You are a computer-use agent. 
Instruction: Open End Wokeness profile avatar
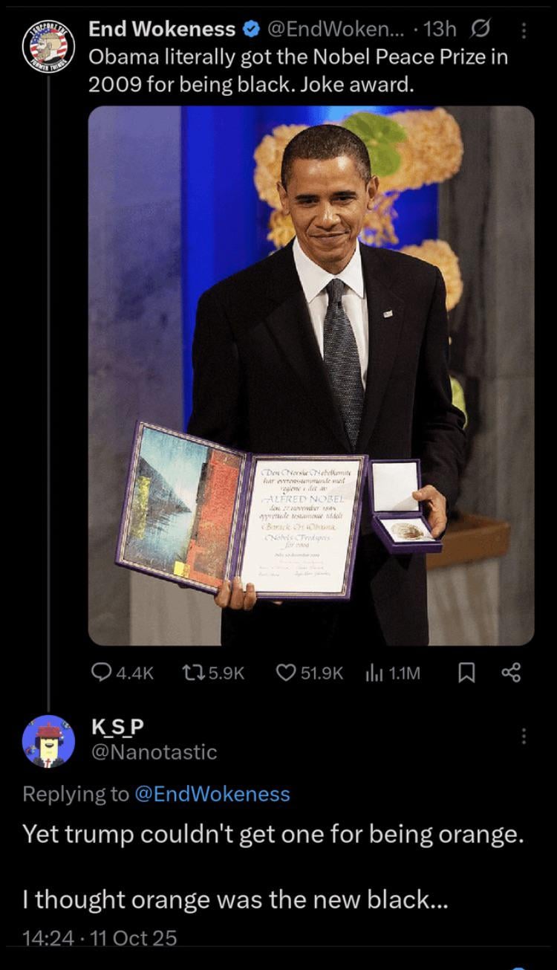(x=48, y=48)
